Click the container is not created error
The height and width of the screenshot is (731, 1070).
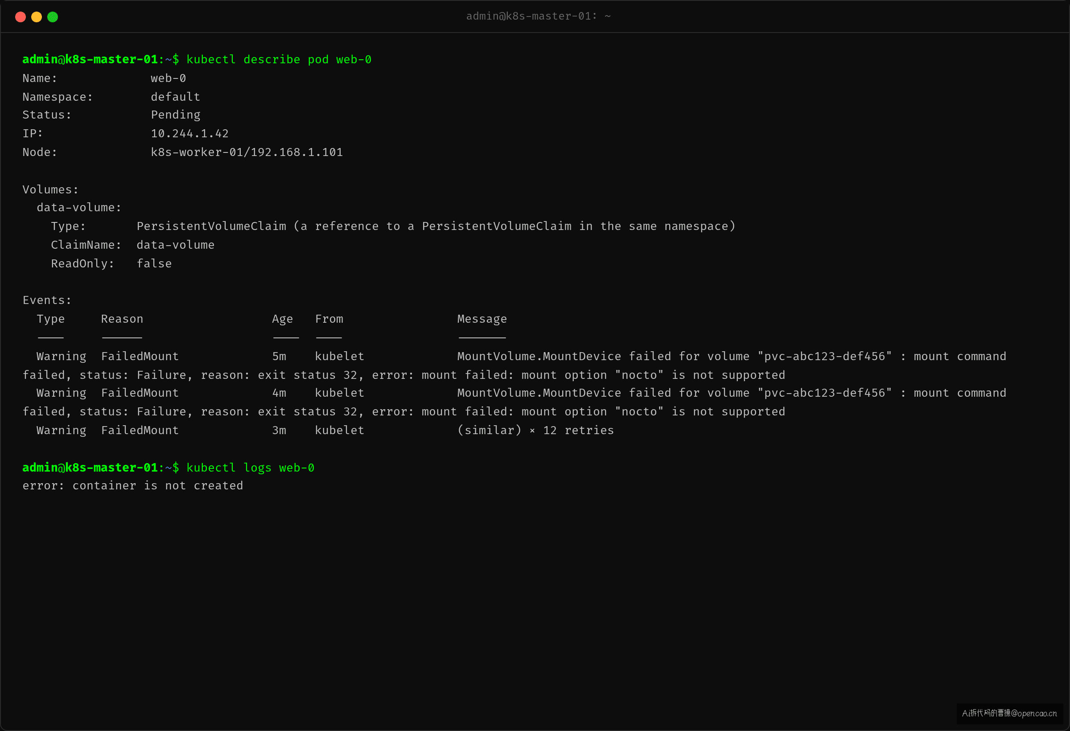coord(132,486)
